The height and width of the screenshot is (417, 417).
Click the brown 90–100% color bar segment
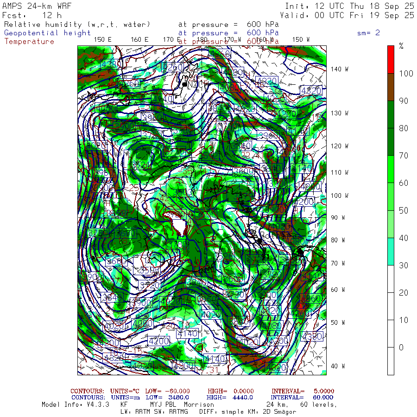391,87
